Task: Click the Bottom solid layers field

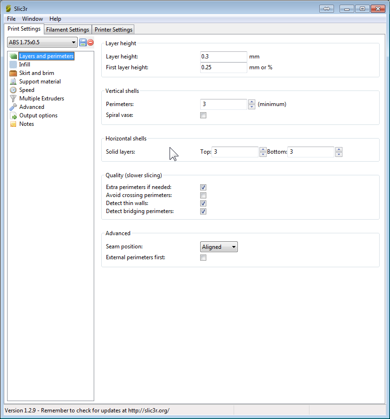Action: coord(311,152)
